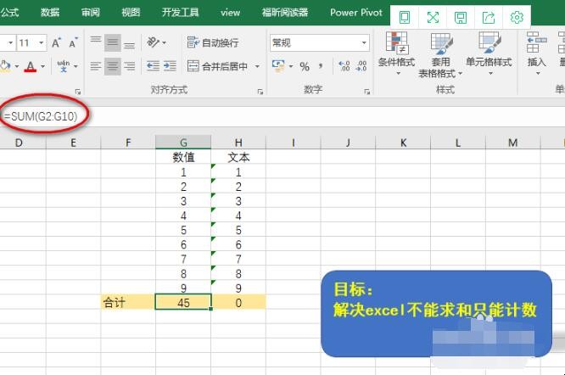The height and width of the screenshot is (375, 565).
Task: Select the cell showing 0 total
Action: click(238, 303)
